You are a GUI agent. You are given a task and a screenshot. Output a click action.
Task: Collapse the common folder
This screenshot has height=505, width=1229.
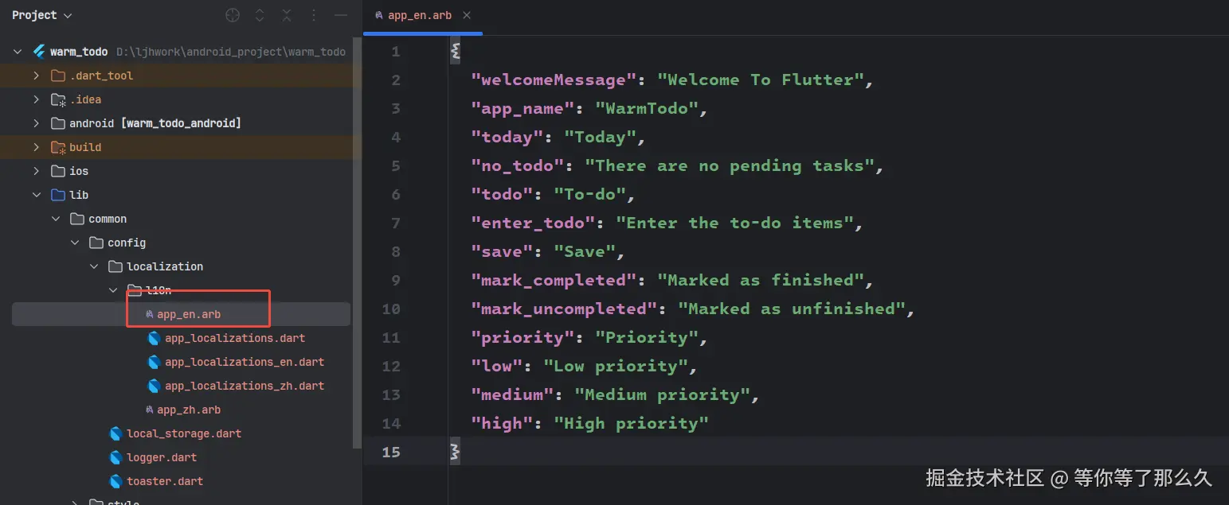pos(55,219)
